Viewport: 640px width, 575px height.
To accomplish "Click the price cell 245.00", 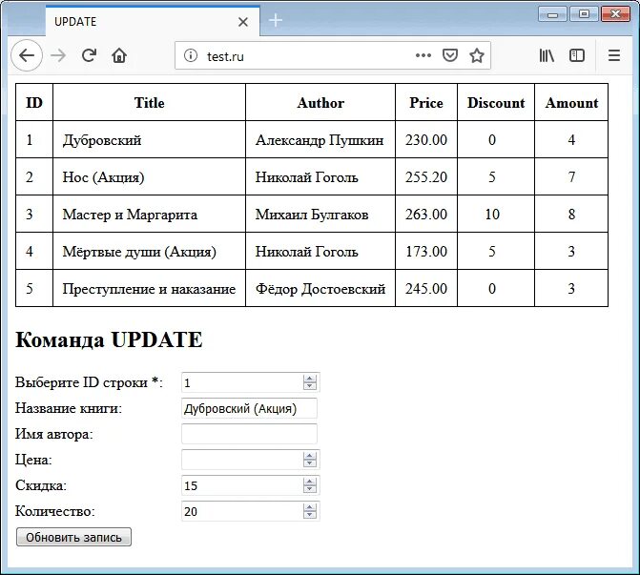I will point(426,288).
